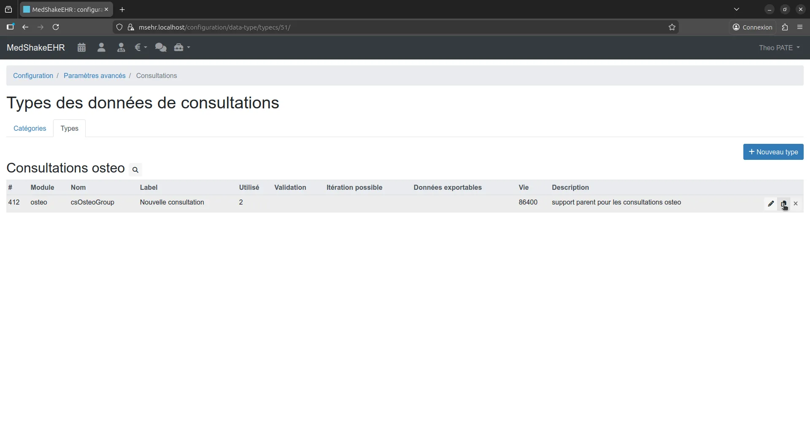Viewport: 810px width, 442px height.
Task: Switch to the Catégories tab
Action: (30, 128)
